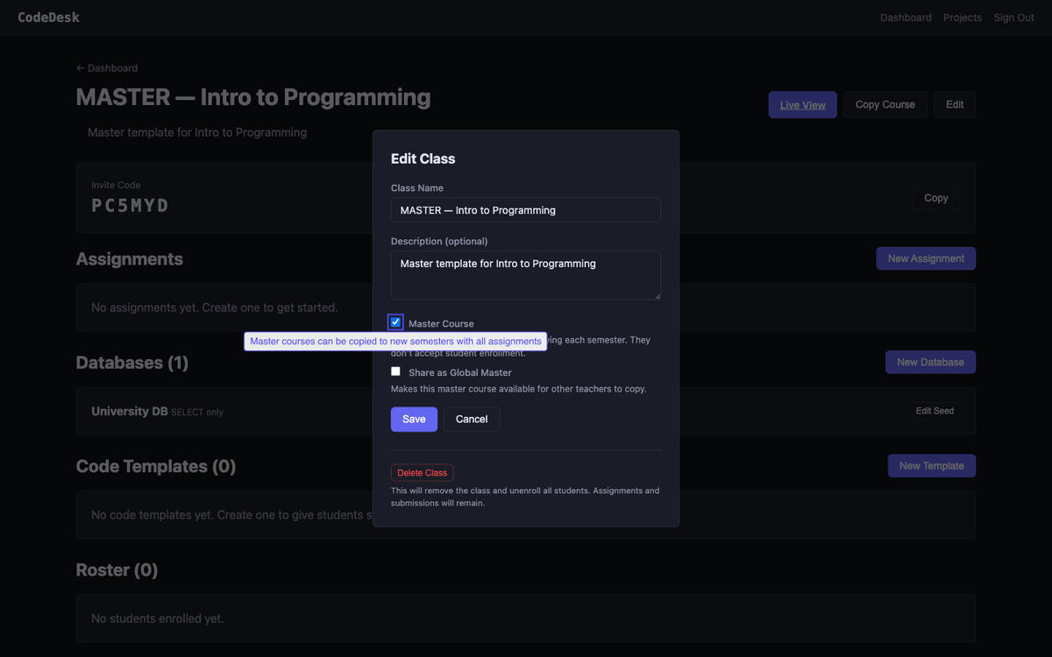Screen dimensions: 1052x657
Task: Select Projects in the navigation bar
Action: click(962, 17)
